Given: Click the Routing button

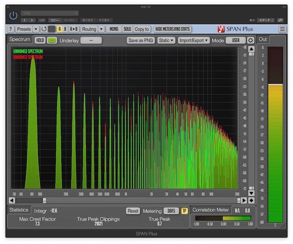Looking at the screenshot, I should pyautogui.click(x=89, y=29).
